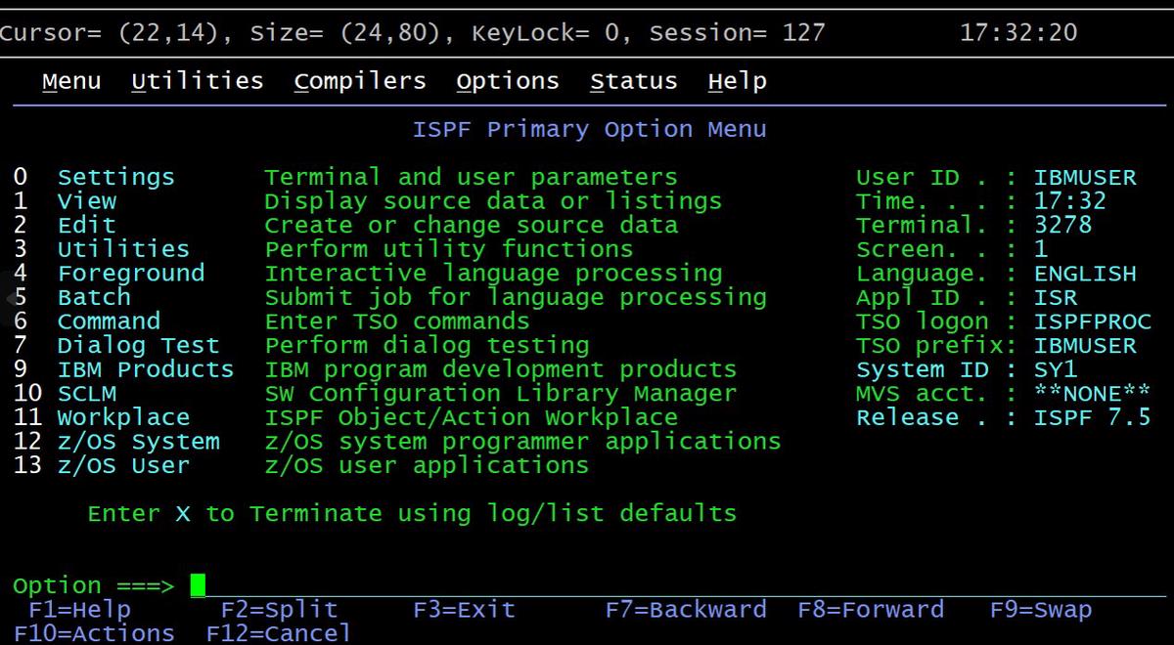Click the F2=Split function key label
This screenshot has width=1174, height=645.
click(x=278, y=610)
